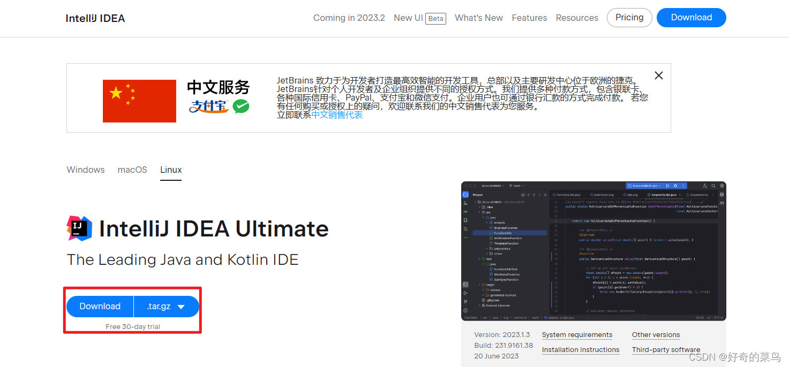Click the Bookmarks icon in the IDE sidebar
The image size is (789, 367).
pos(465,219)
